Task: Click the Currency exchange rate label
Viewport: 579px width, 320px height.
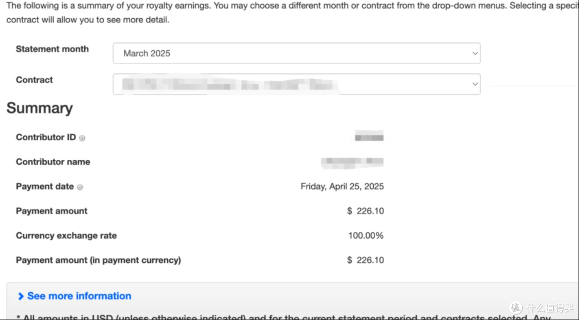Action: (x=66, y=235)
